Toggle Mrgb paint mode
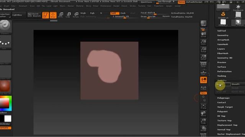Image resolution: width=245 pixels, height=137 pixels. point(83,13)
